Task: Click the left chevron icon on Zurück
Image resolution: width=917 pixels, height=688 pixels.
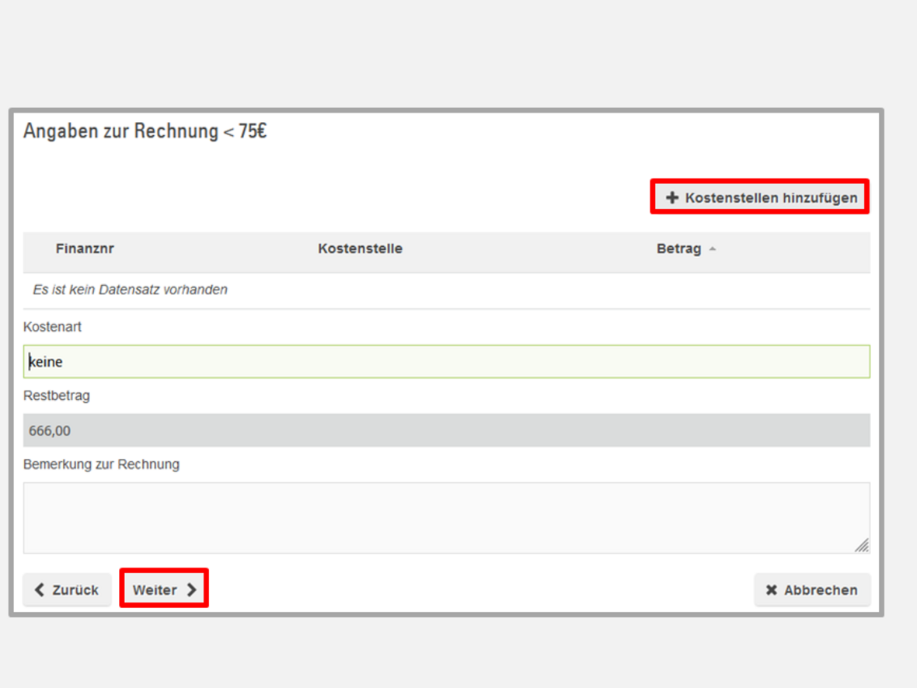Action: 40,590
